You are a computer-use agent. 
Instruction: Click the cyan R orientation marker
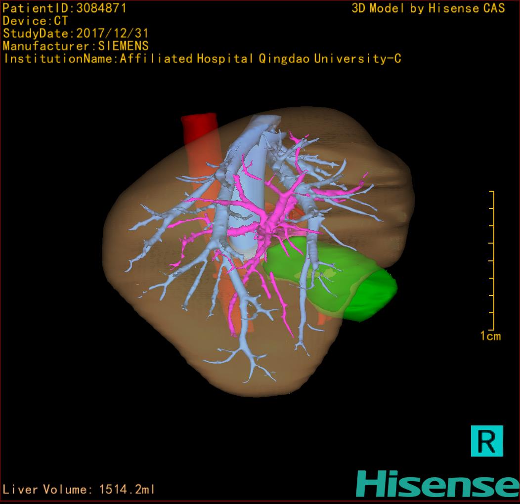point(486,440)
